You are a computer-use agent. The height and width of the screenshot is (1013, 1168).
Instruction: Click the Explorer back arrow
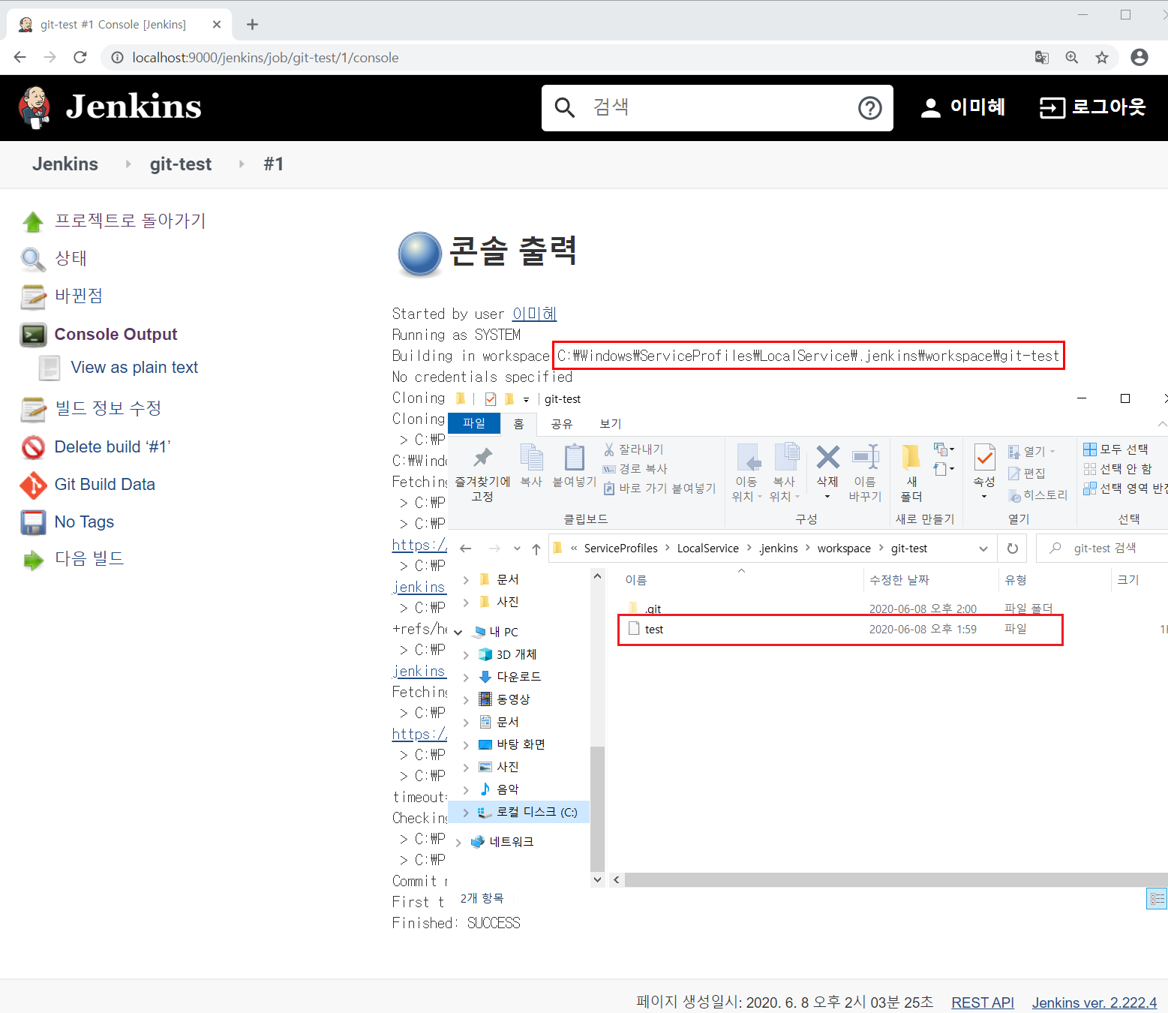(x=465, y=549)
